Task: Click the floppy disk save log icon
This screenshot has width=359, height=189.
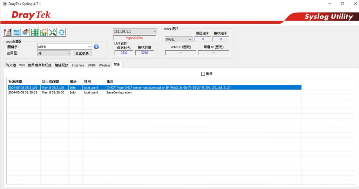Action: point(8,32)
